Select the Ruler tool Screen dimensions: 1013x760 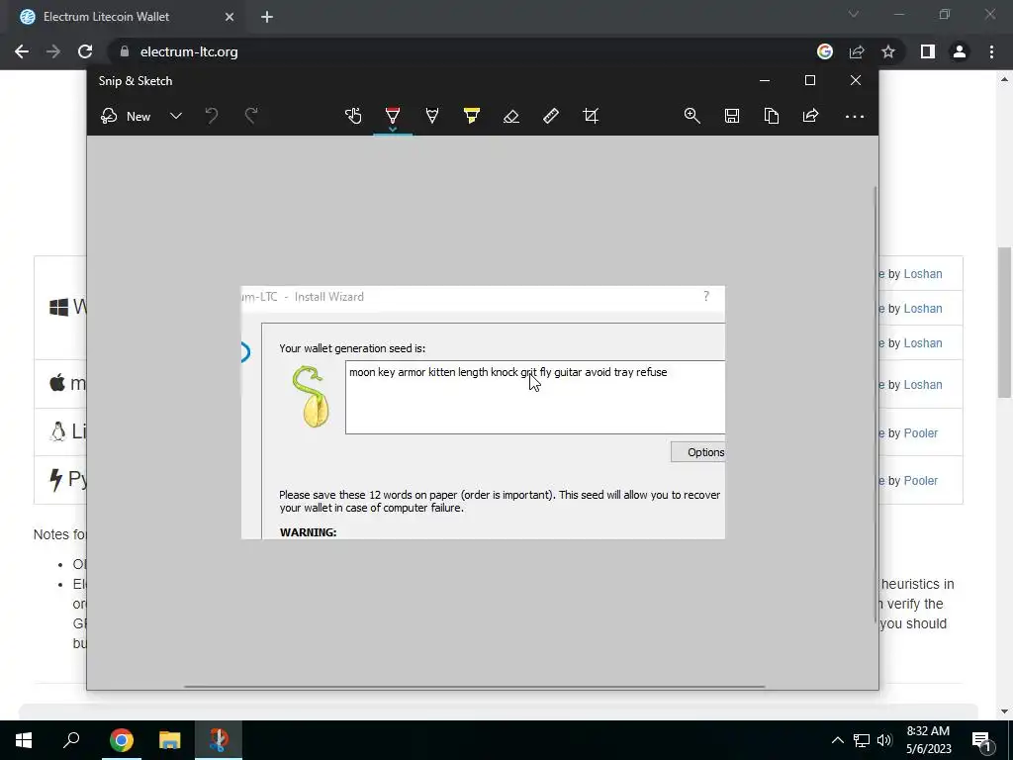(550, 117)
